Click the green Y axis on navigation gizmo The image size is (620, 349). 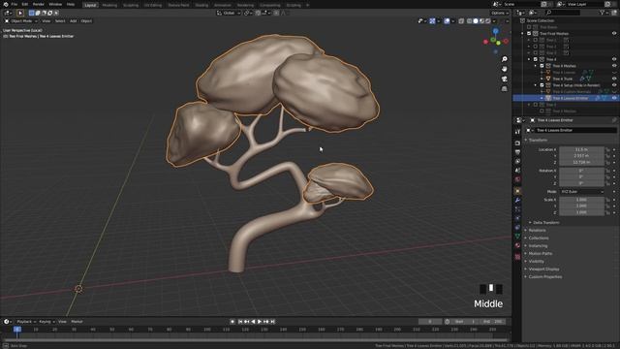(x=498, y=43)
